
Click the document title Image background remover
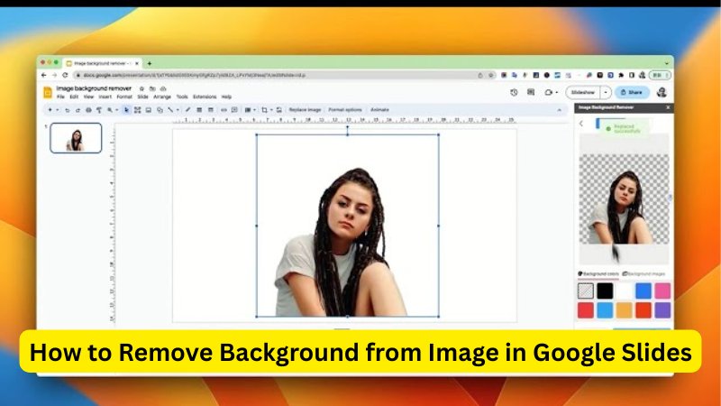pyautogui.click(x=94, y=88)
